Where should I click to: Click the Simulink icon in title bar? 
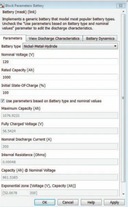(2, 5)
